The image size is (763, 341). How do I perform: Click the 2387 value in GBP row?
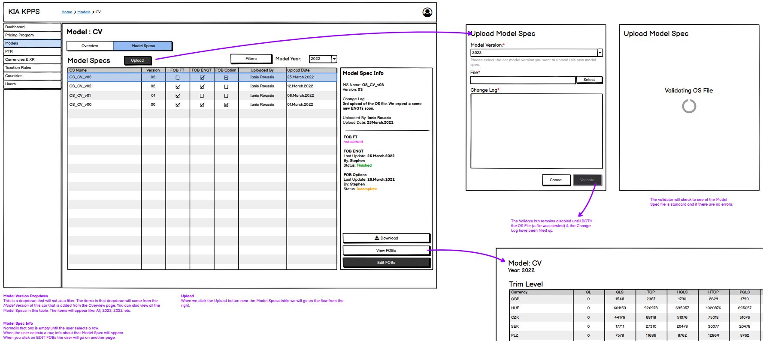click(651, 299)
